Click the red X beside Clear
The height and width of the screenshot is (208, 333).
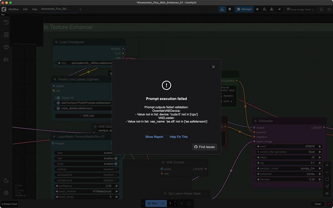(x=329, y=204)
